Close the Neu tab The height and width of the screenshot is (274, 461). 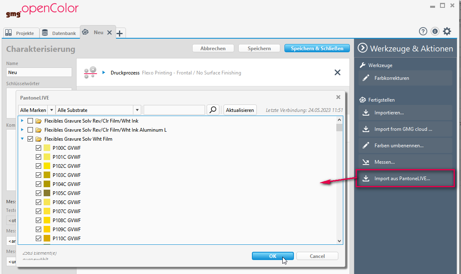(109, 33)
